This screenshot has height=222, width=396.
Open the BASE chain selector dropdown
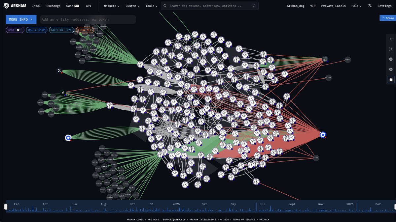pos(15,30)
